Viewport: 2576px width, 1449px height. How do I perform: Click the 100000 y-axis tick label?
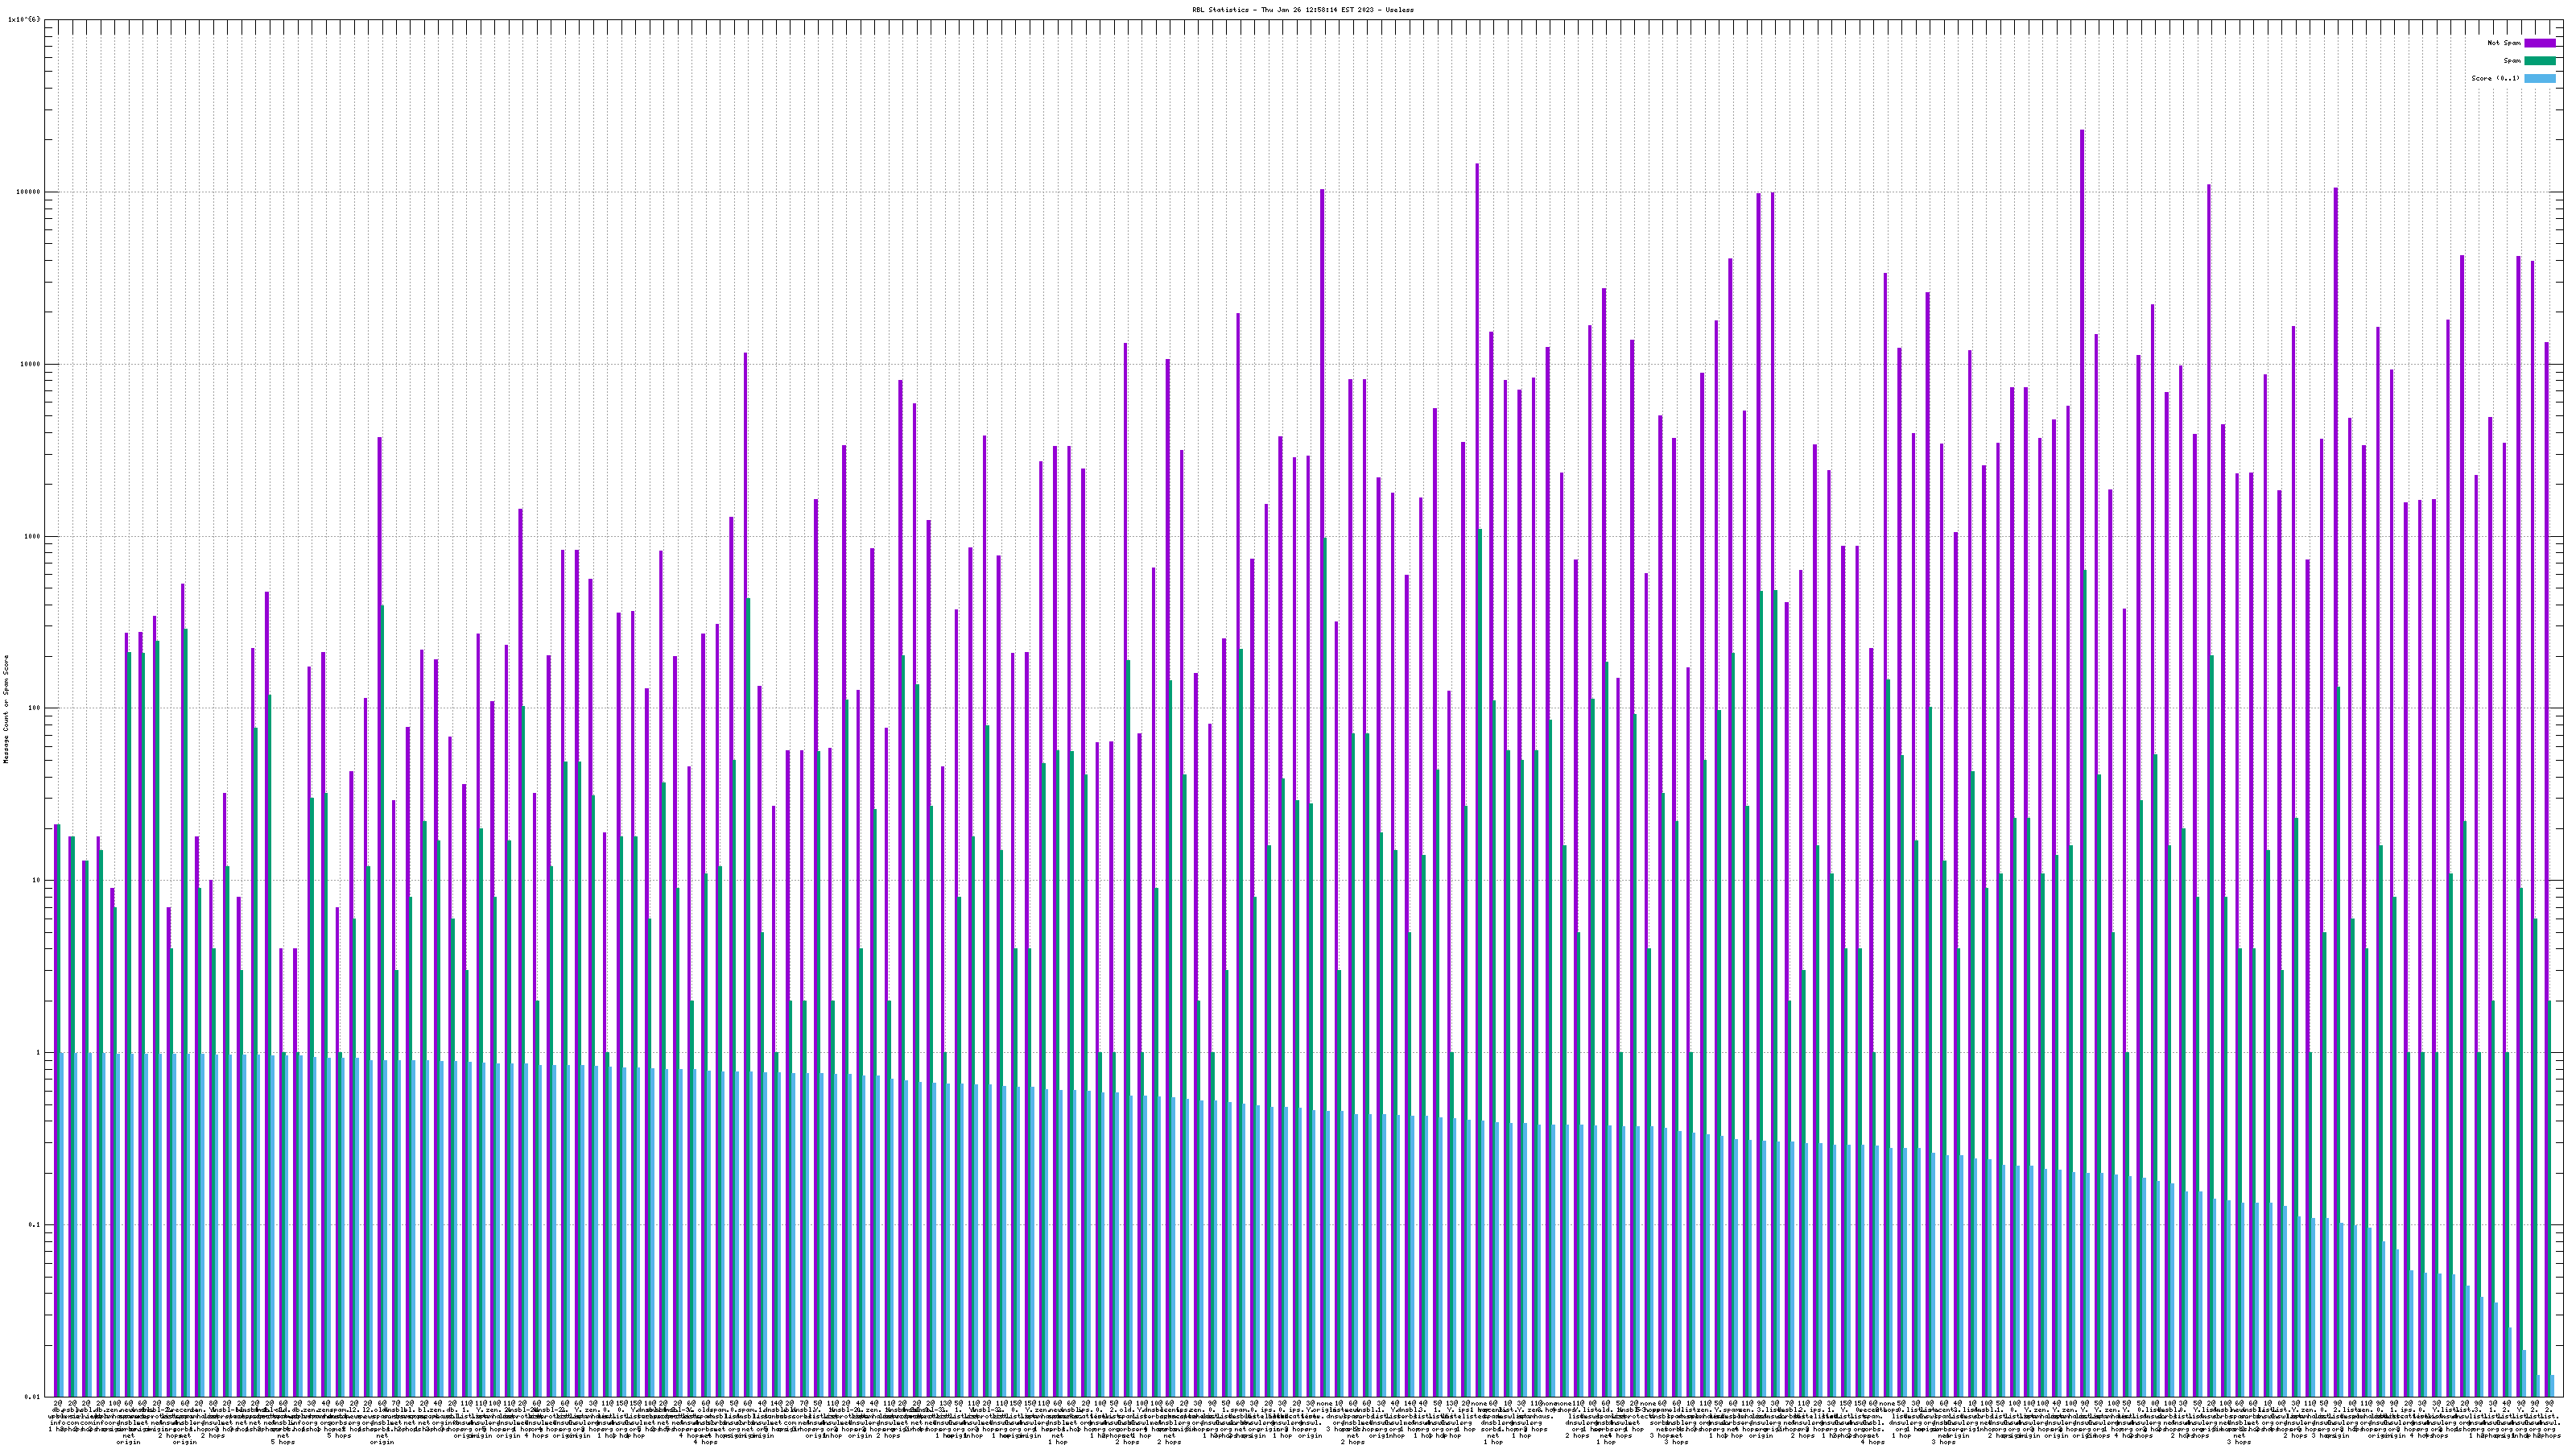click(x=29, y=192)
